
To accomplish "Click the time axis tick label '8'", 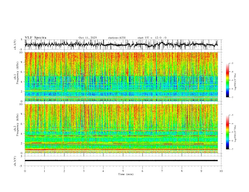I will coord(182,171).
